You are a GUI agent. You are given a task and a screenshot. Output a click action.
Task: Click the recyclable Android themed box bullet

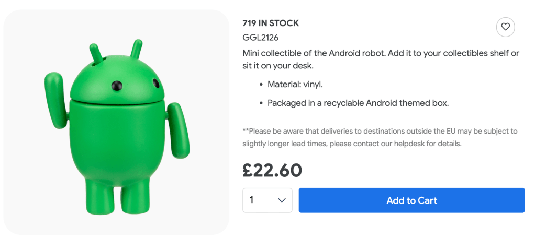[x=358, y=103]
